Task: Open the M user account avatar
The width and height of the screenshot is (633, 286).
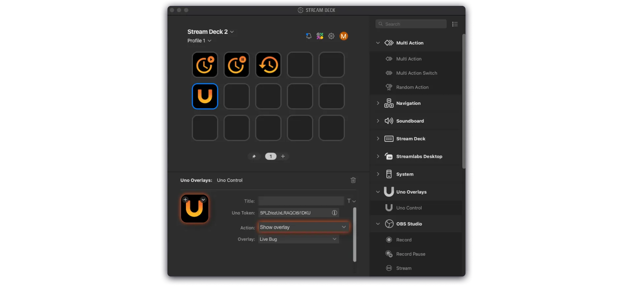Action: pos(344,36)
